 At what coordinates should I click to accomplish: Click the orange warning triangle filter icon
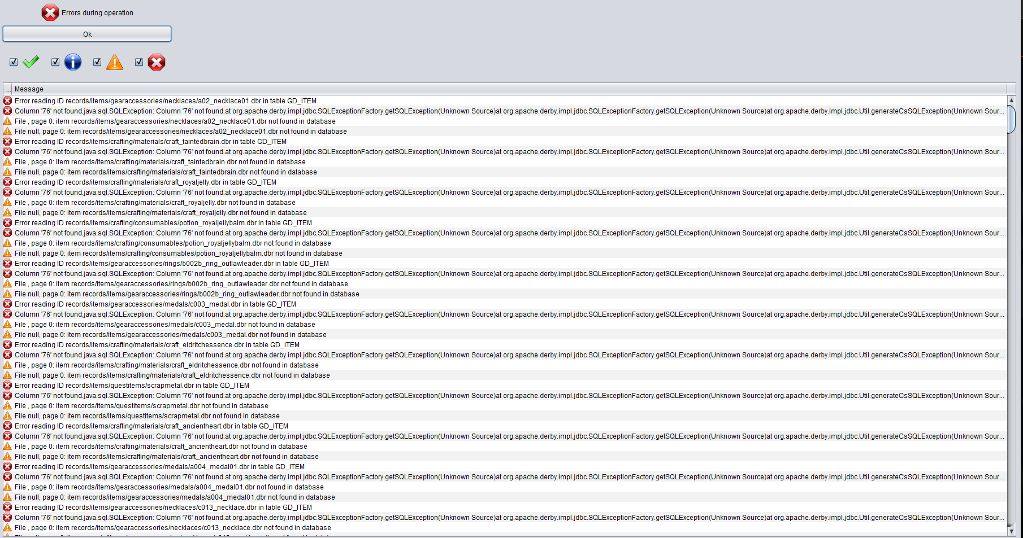pyautogui.click(x=115, y=62)
